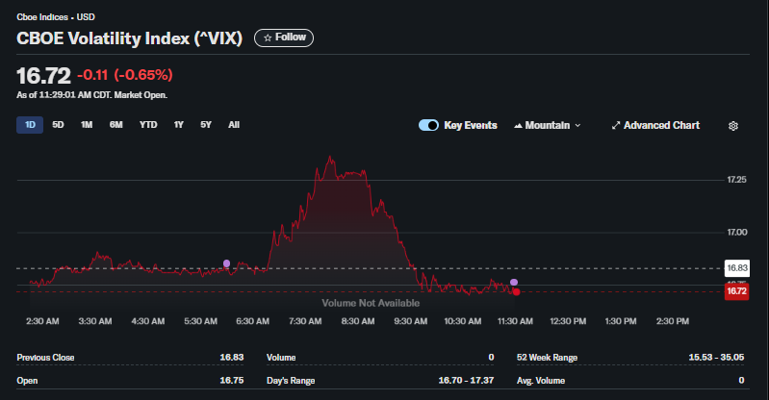The height and width of the screenshot is (400, 769).
Task: Select the 1M time range tab
Action: (x=87, y=125)
